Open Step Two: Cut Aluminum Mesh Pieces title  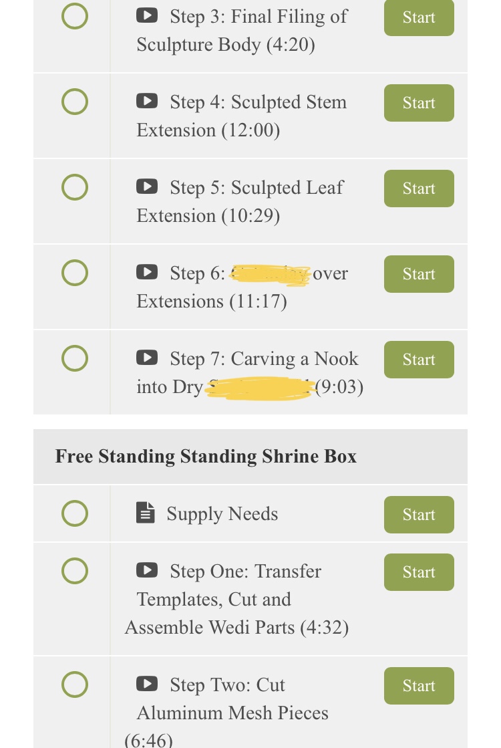[226, 712]
